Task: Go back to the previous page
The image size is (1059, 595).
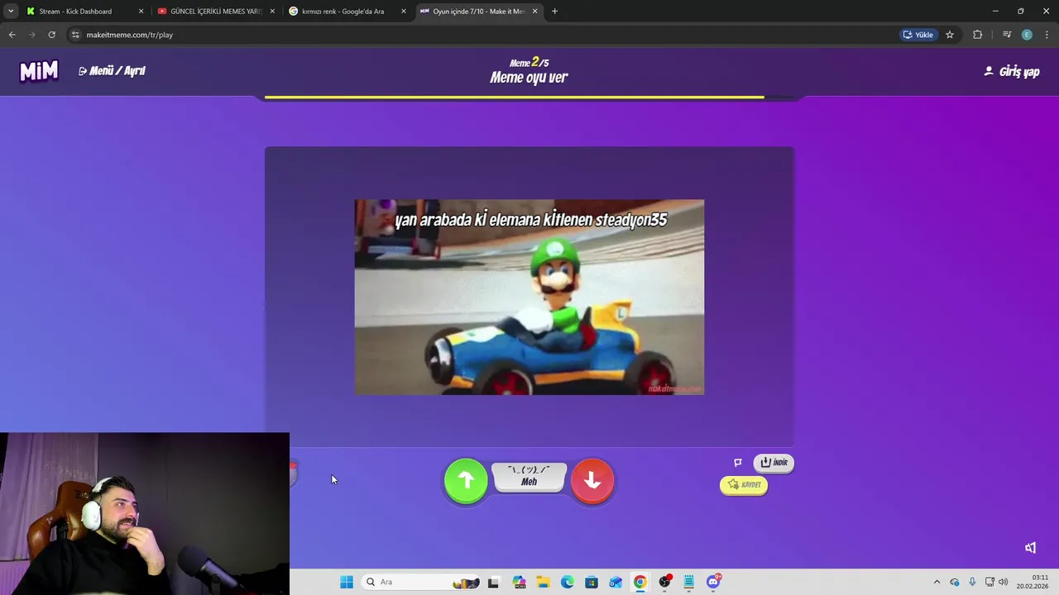Action: coord(12,35)
